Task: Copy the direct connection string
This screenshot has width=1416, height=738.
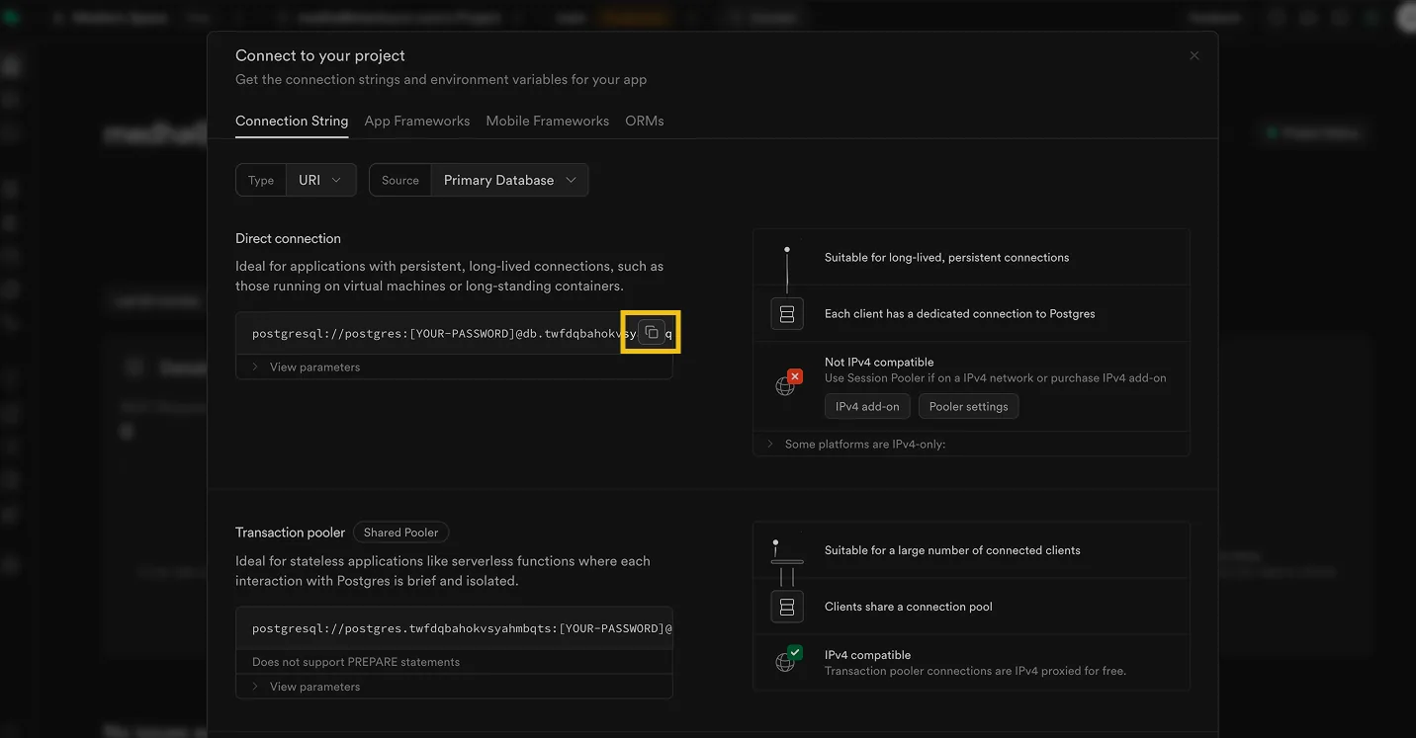Action: click(x=651, y=333)
